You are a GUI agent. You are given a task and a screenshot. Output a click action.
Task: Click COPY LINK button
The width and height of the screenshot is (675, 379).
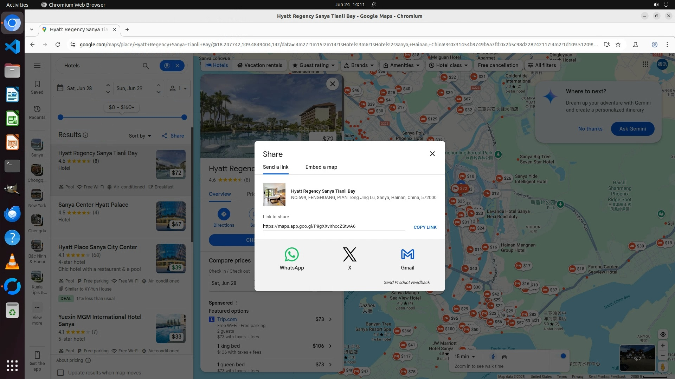point(425,227)
